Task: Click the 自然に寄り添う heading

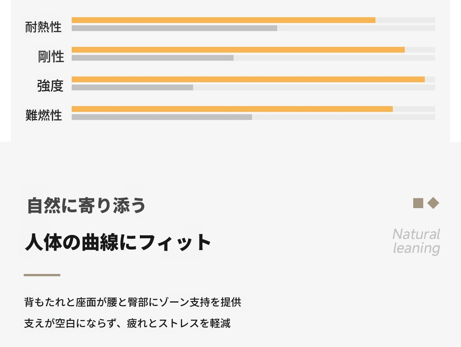Action: [x=86, y=205]
